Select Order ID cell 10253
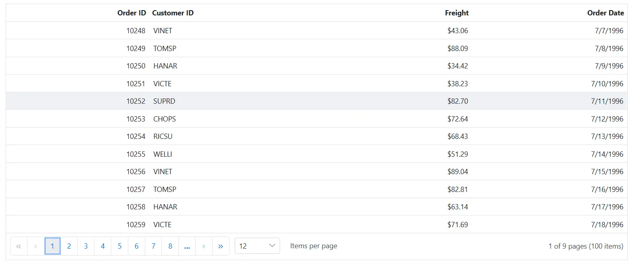631x262 pixels. click(x=136, y=119)
